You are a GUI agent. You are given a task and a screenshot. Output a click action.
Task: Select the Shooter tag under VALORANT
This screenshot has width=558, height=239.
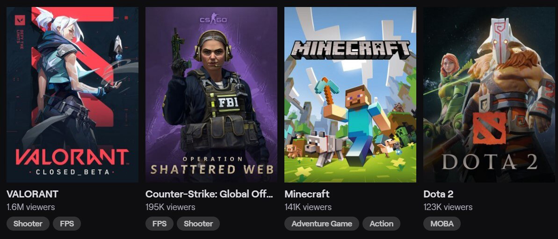[x=28, y=224]
